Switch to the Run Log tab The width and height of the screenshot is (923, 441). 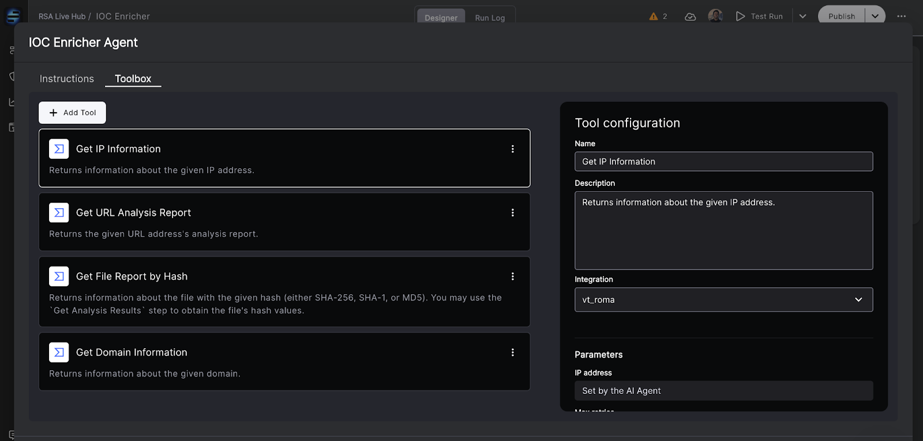coord(490,18)
